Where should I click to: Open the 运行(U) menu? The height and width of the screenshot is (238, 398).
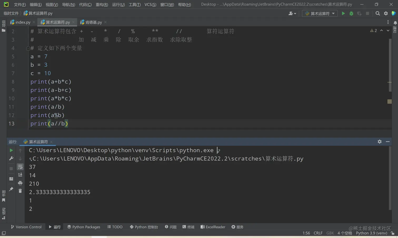tap(118, 4)
